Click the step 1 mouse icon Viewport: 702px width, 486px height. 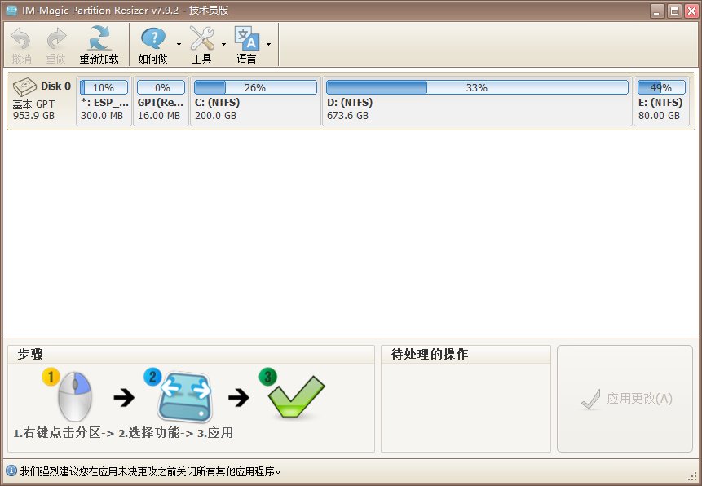[x=74, y=396]
